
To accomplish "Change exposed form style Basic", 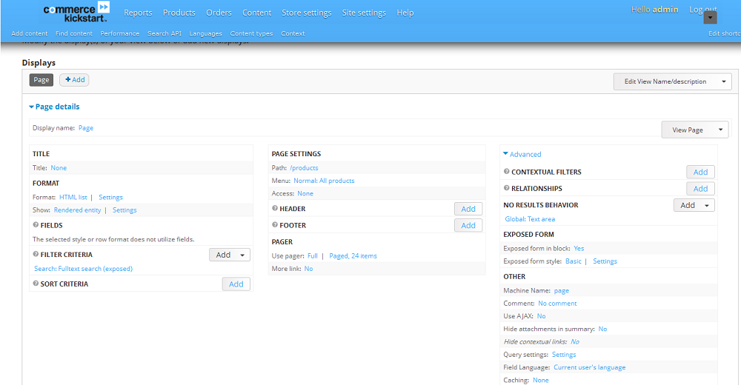I will click(574, 261).
